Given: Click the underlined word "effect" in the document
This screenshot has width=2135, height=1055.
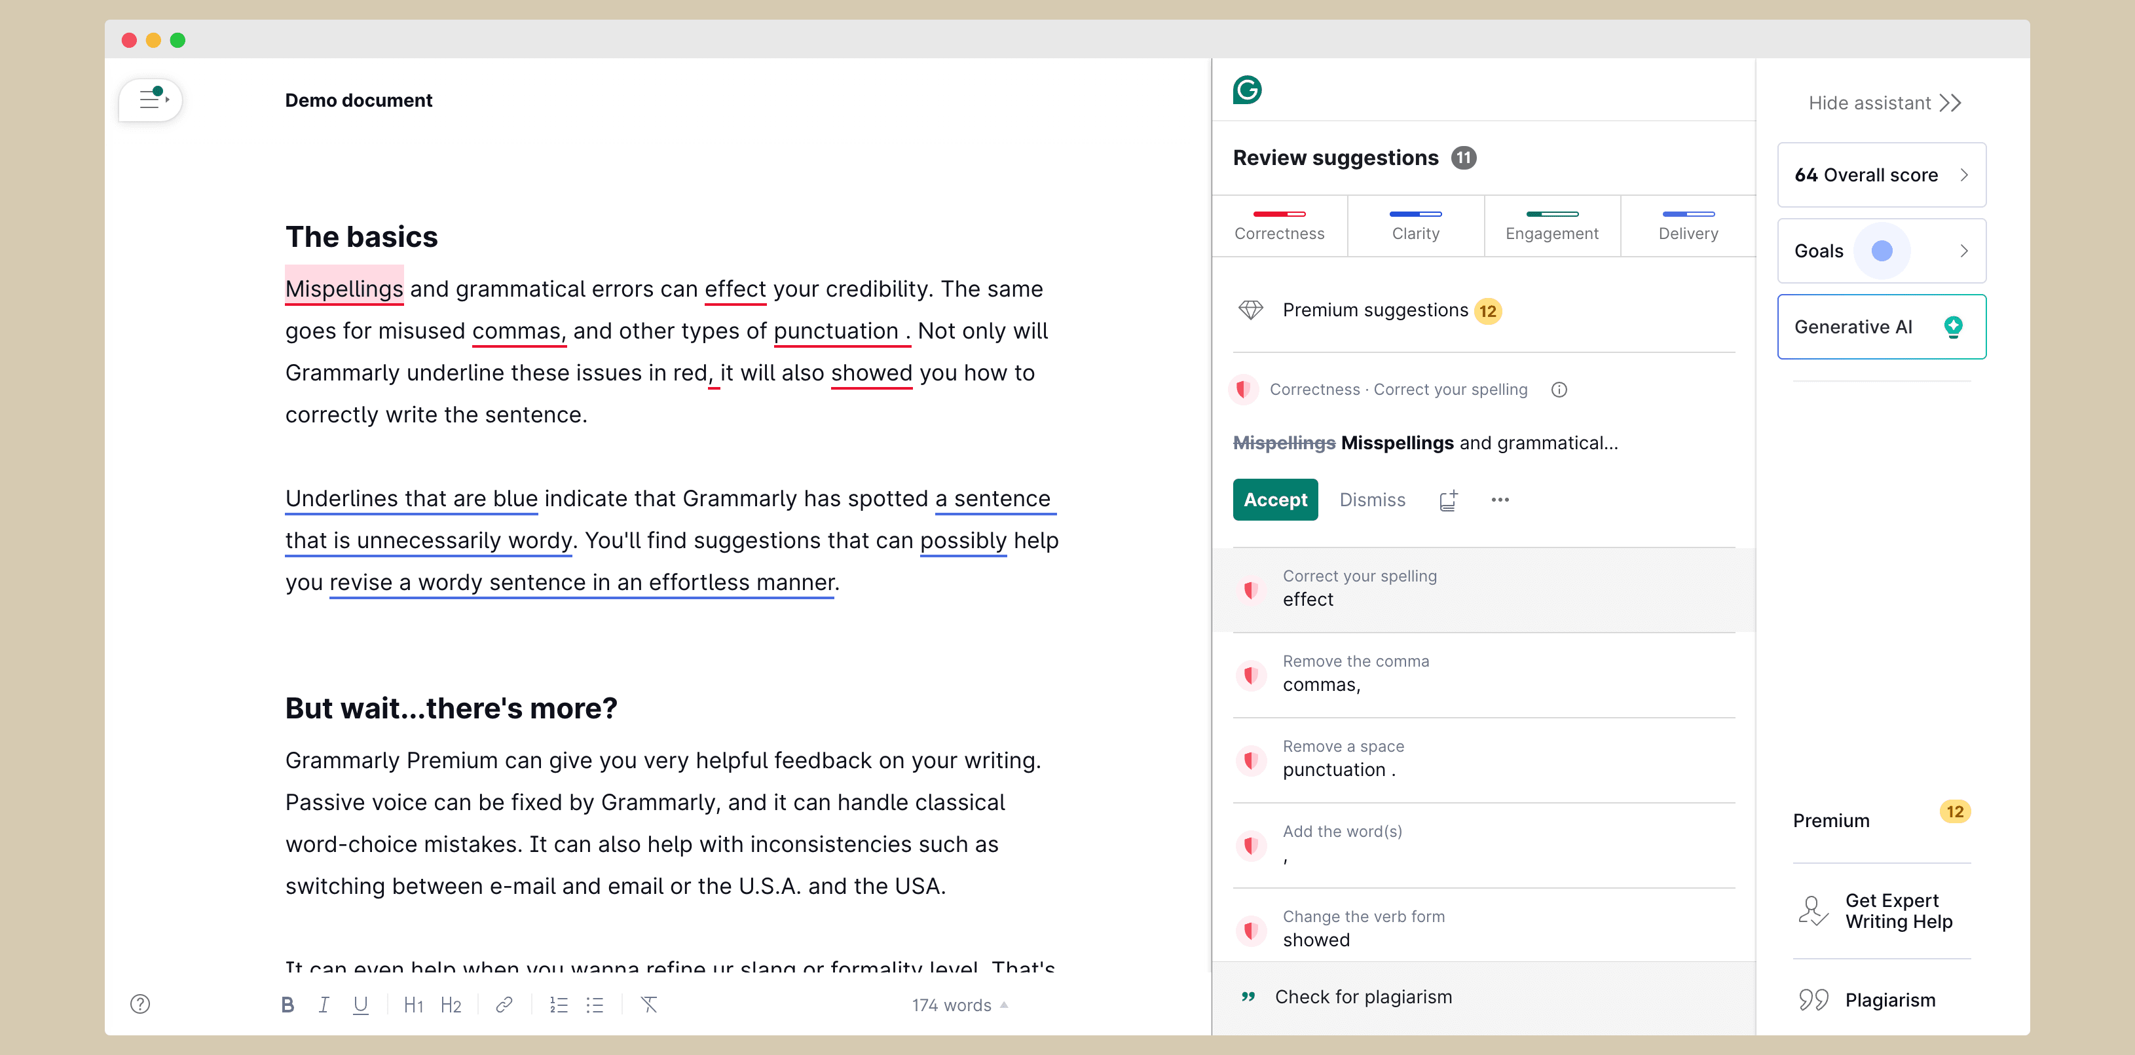Looking at the screenshot, I should pyautogui.click(x=735, y=288).
